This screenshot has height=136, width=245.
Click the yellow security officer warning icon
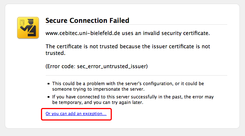[28, 28]
